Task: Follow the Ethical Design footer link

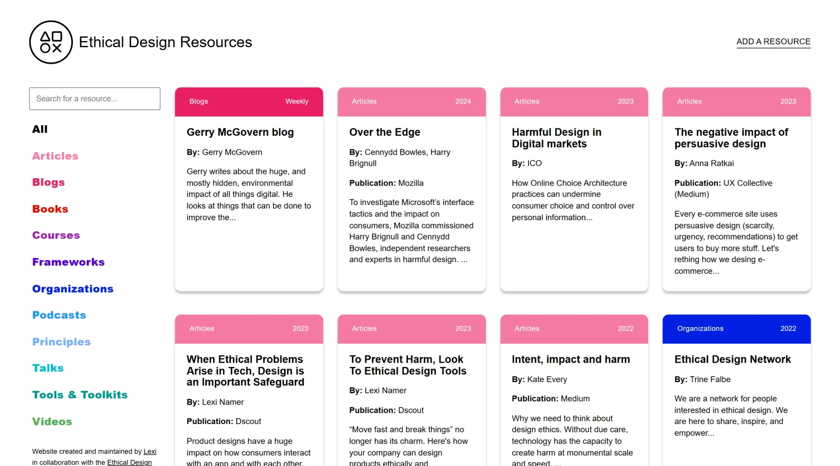Action: (129, 462)
